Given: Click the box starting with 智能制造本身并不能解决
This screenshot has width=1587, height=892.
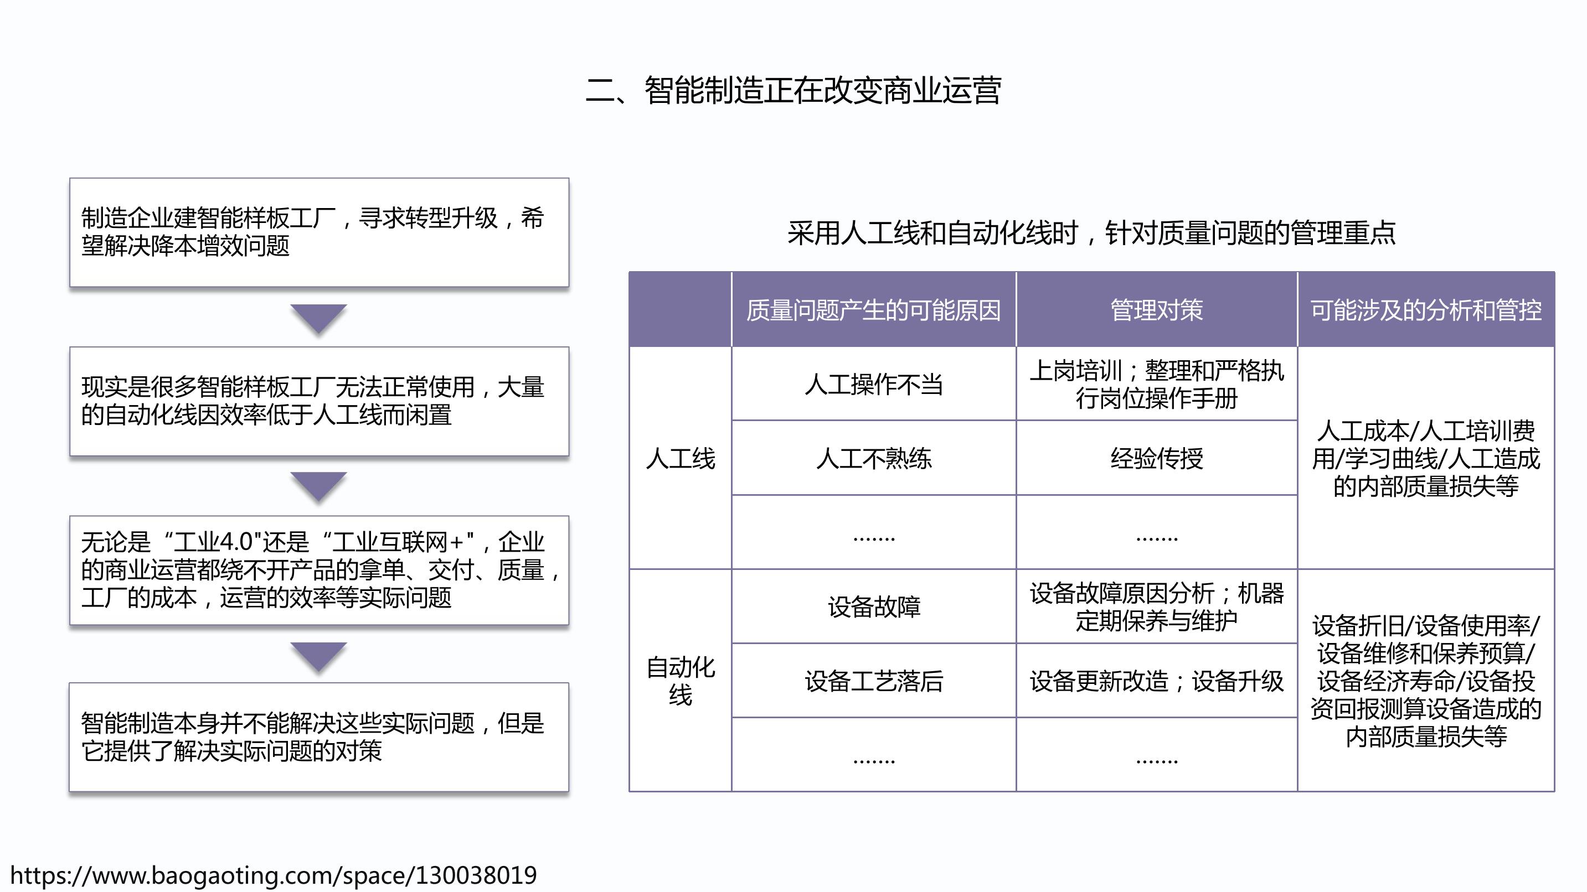Looking at the screenshot, I should click(x=318, y=737).
